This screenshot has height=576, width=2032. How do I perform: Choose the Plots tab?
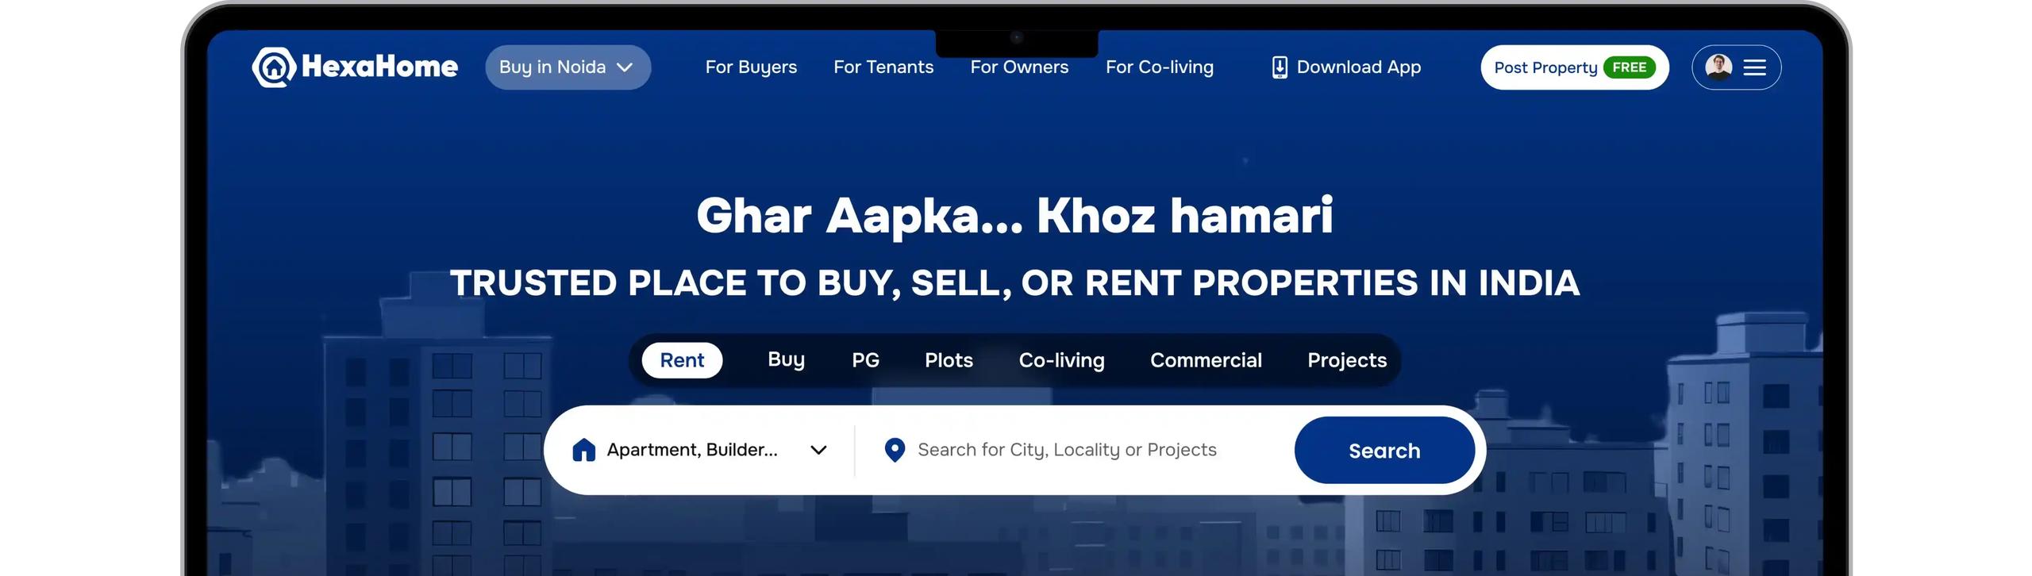tap(949, 360)
